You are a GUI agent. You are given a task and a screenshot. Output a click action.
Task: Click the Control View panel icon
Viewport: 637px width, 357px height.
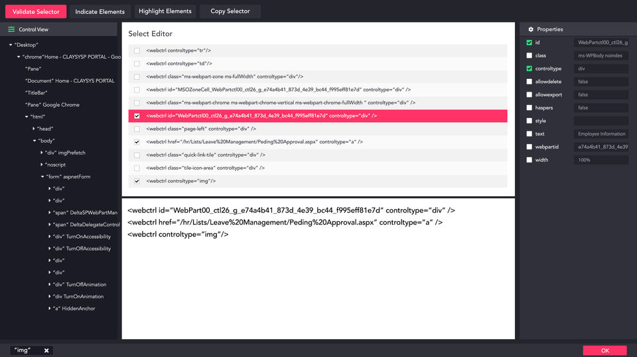pyautogui.click(x=11, y=29)
